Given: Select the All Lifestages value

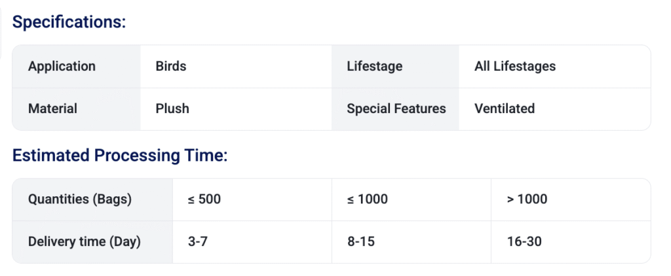Looking at the screenshot, I should click(514, 66).
